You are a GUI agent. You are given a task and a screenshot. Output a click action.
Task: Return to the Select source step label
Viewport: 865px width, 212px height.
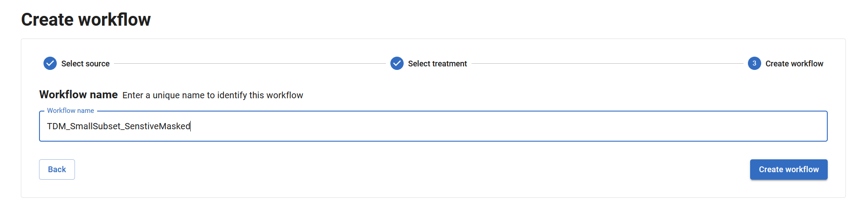[x=85, y=64]
